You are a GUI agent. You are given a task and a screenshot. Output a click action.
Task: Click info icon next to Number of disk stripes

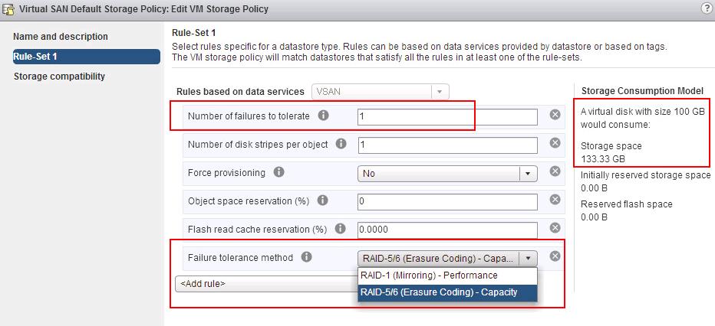[341, 144]
